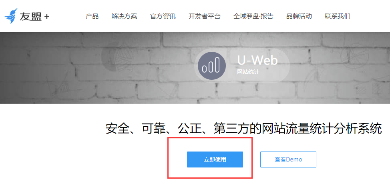Click the U-Web bar chart circle icon
390x189 pixels.
(x=212, y=66)
